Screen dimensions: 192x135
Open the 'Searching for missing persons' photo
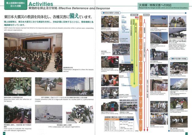click(110, 37)
